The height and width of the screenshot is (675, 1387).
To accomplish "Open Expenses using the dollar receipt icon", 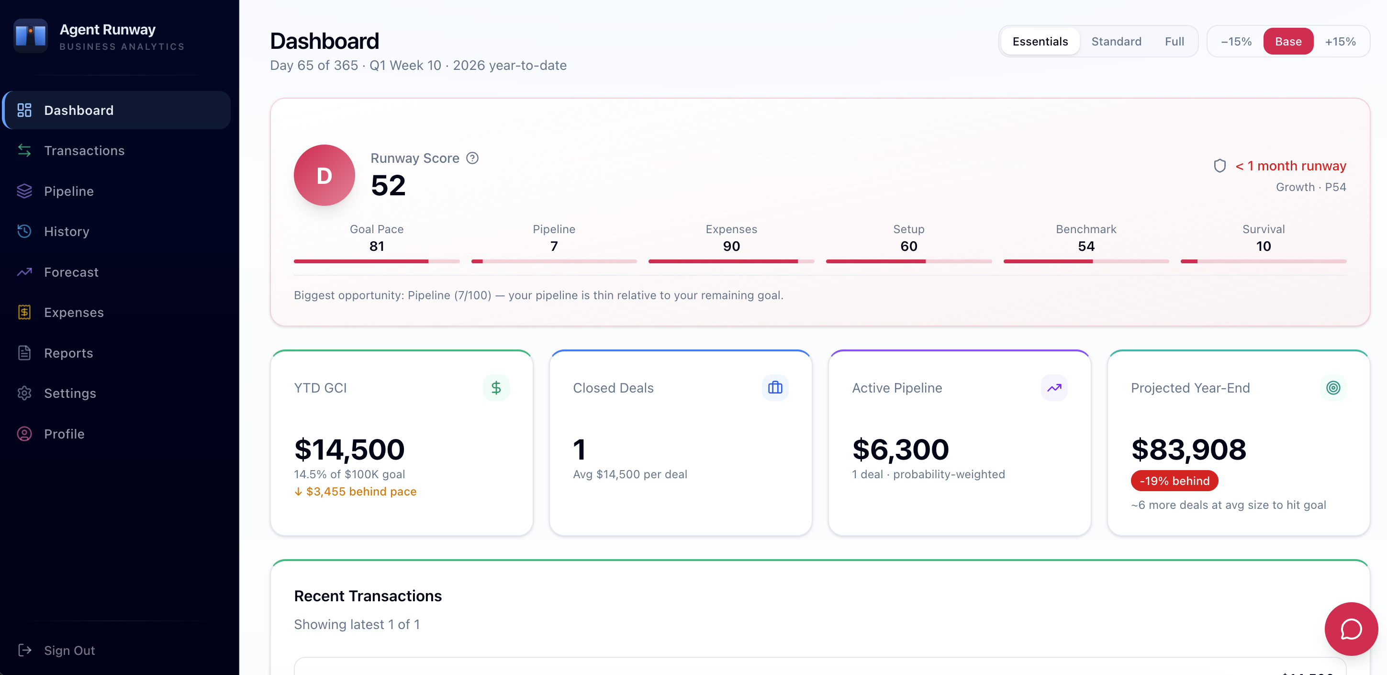I will 24,312.
